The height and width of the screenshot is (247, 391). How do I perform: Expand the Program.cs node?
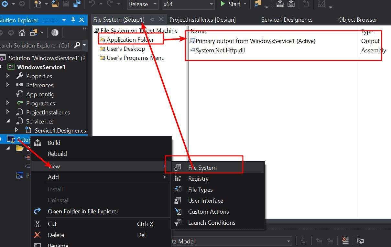[x=8, y=103]
